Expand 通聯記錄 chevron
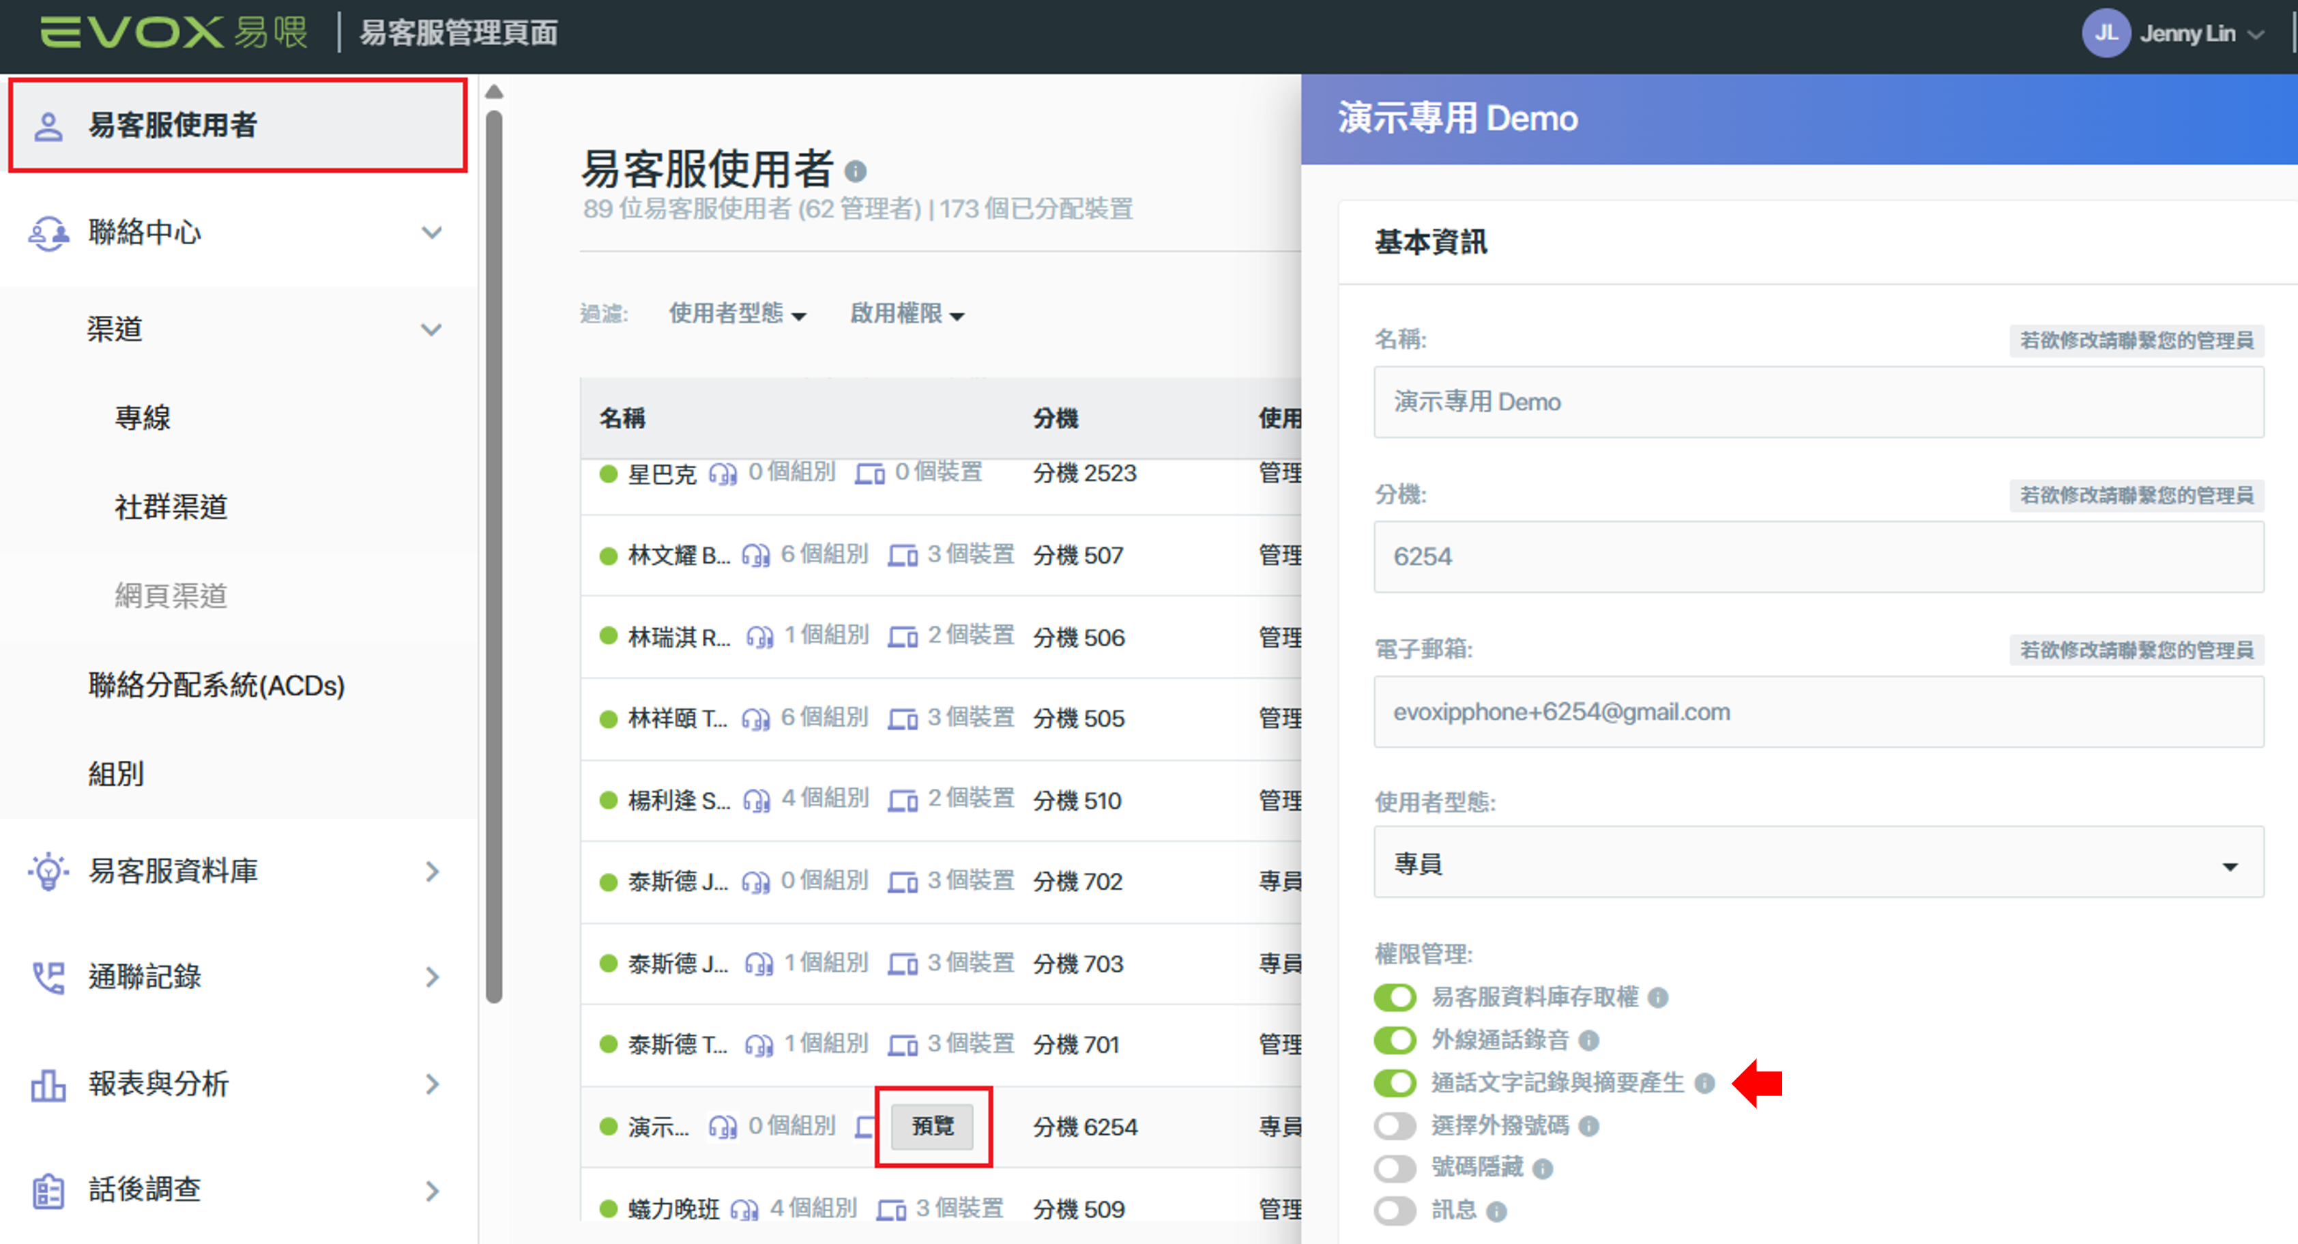This screenshot has height=1244, width=2298. 433,977
